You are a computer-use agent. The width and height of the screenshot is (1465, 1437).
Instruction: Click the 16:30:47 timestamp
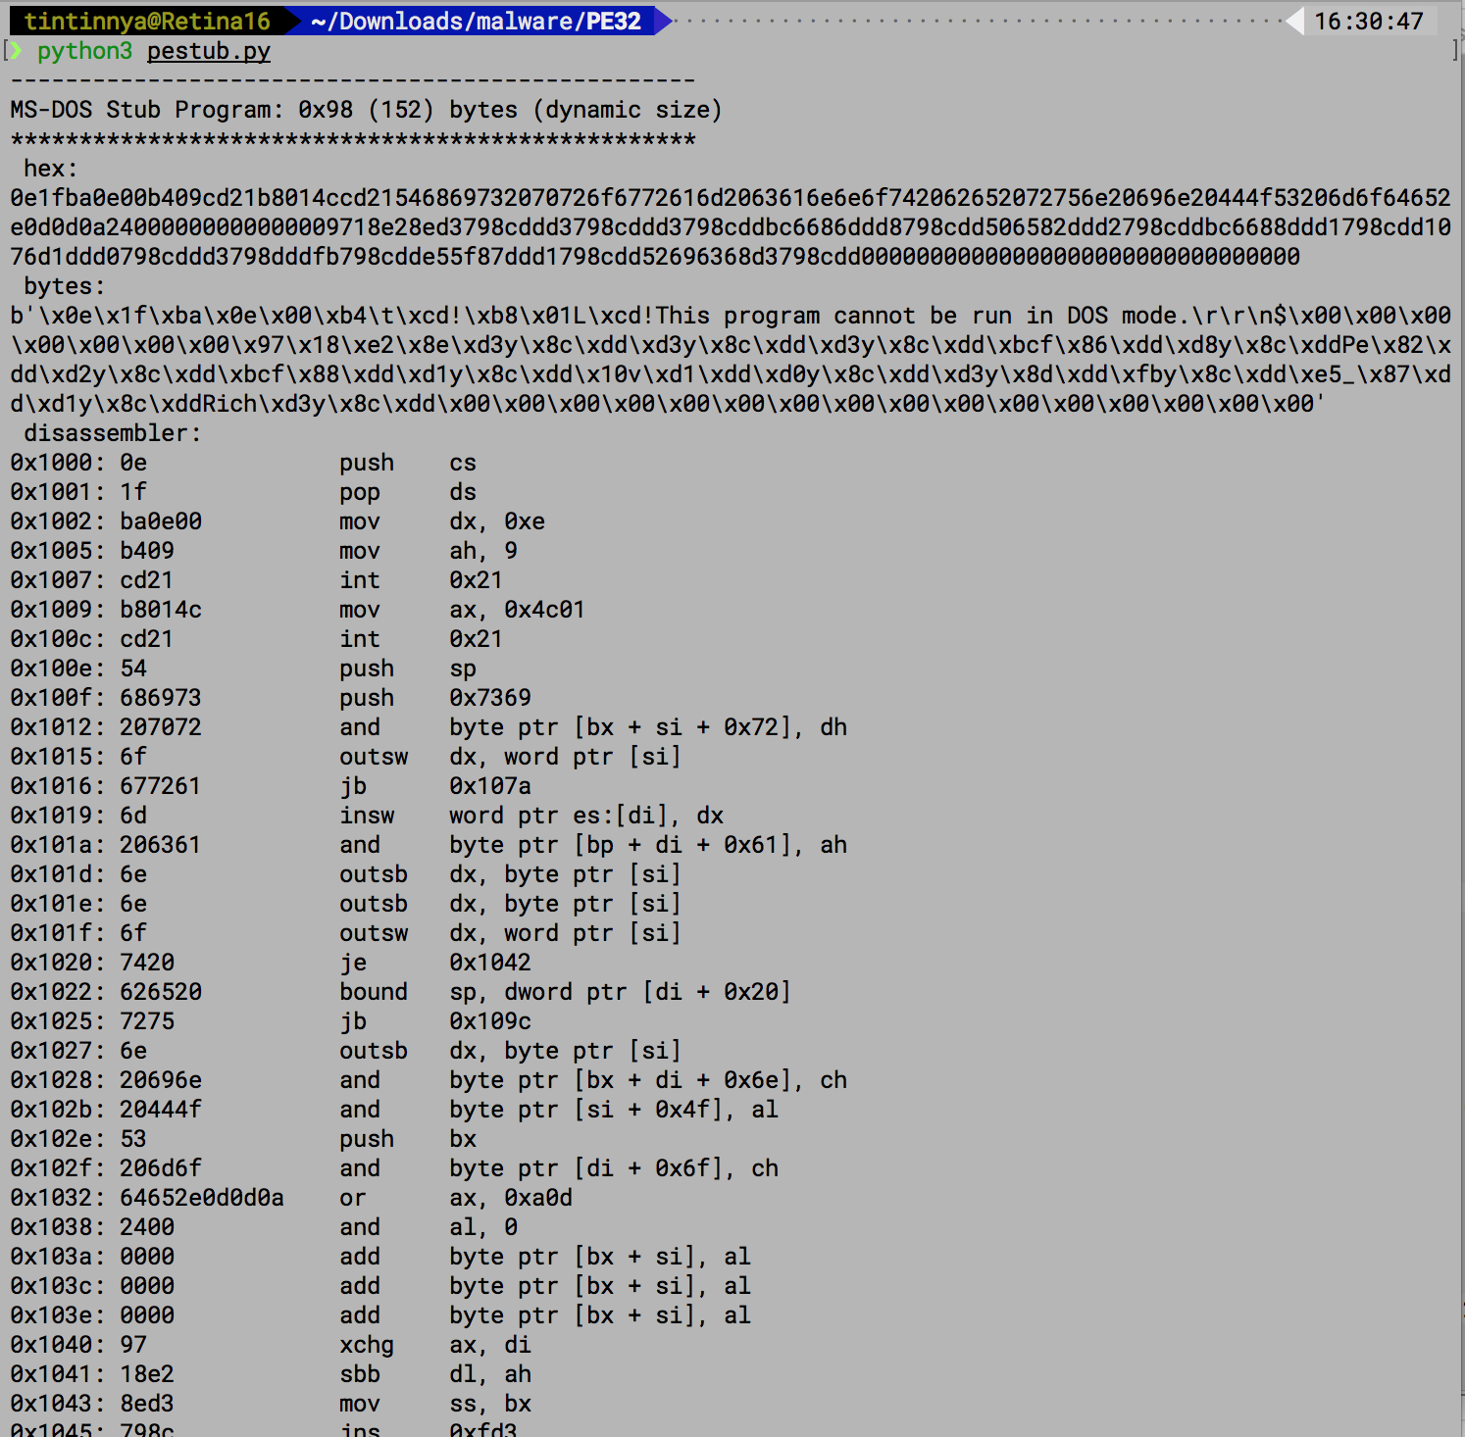(x=1368, y=21)
